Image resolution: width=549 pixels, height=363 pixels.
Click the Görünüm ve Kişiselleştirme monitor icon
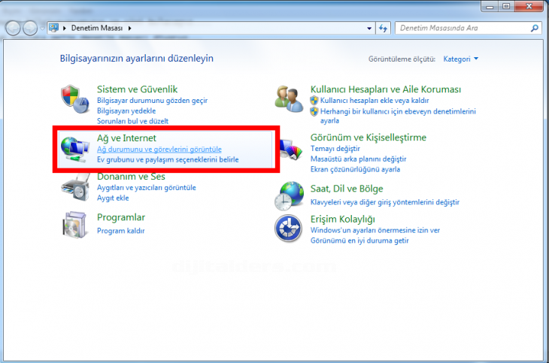pos(290,148)
